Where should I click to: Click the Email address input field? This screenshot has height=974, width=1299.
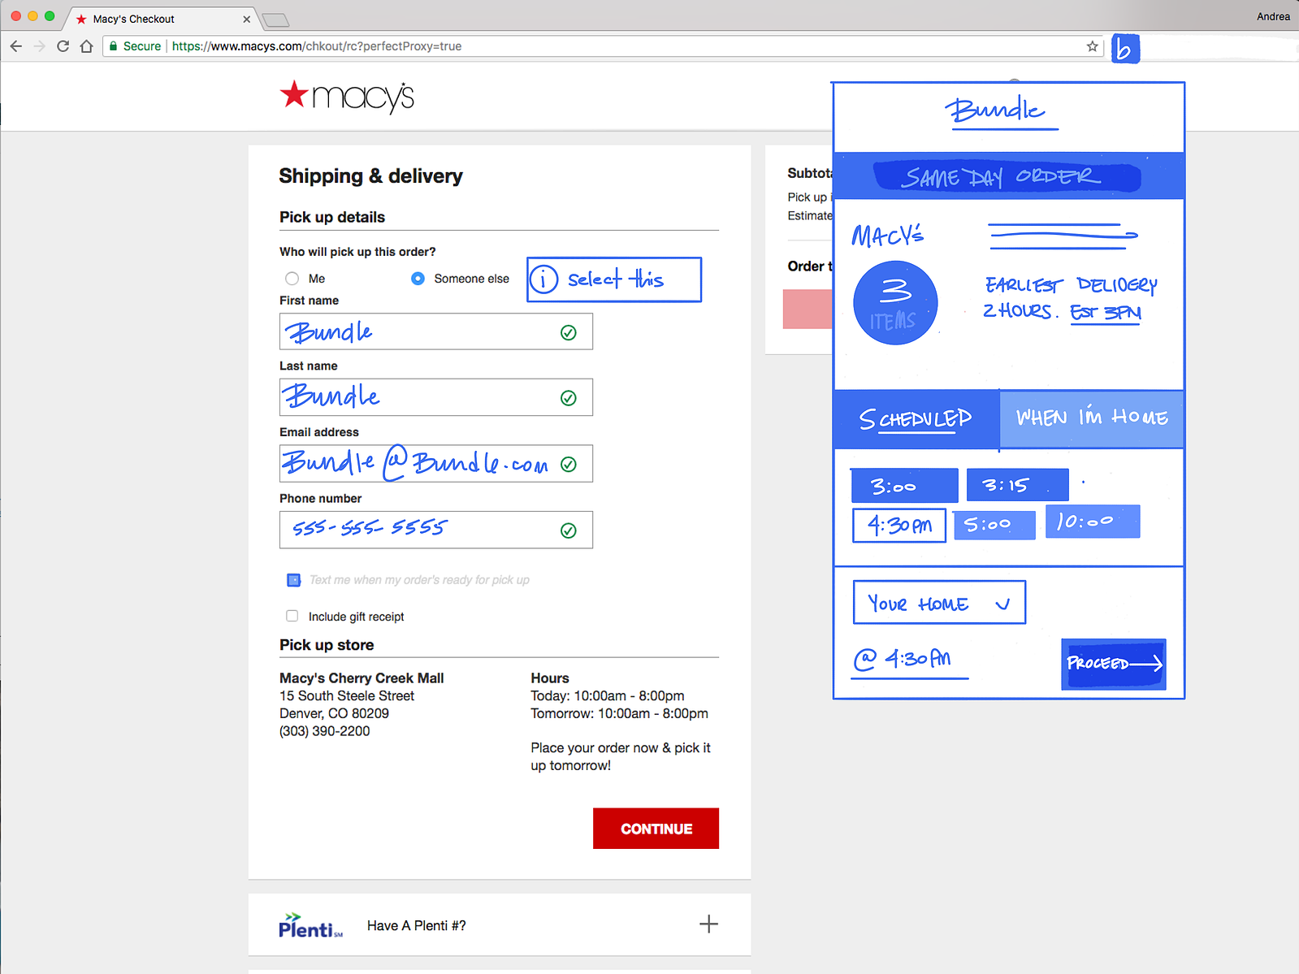(436, 463)
